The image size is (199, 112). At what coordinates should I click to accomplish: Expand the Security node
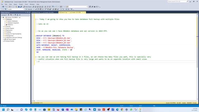pyautogui.click(x=3, y=26)
